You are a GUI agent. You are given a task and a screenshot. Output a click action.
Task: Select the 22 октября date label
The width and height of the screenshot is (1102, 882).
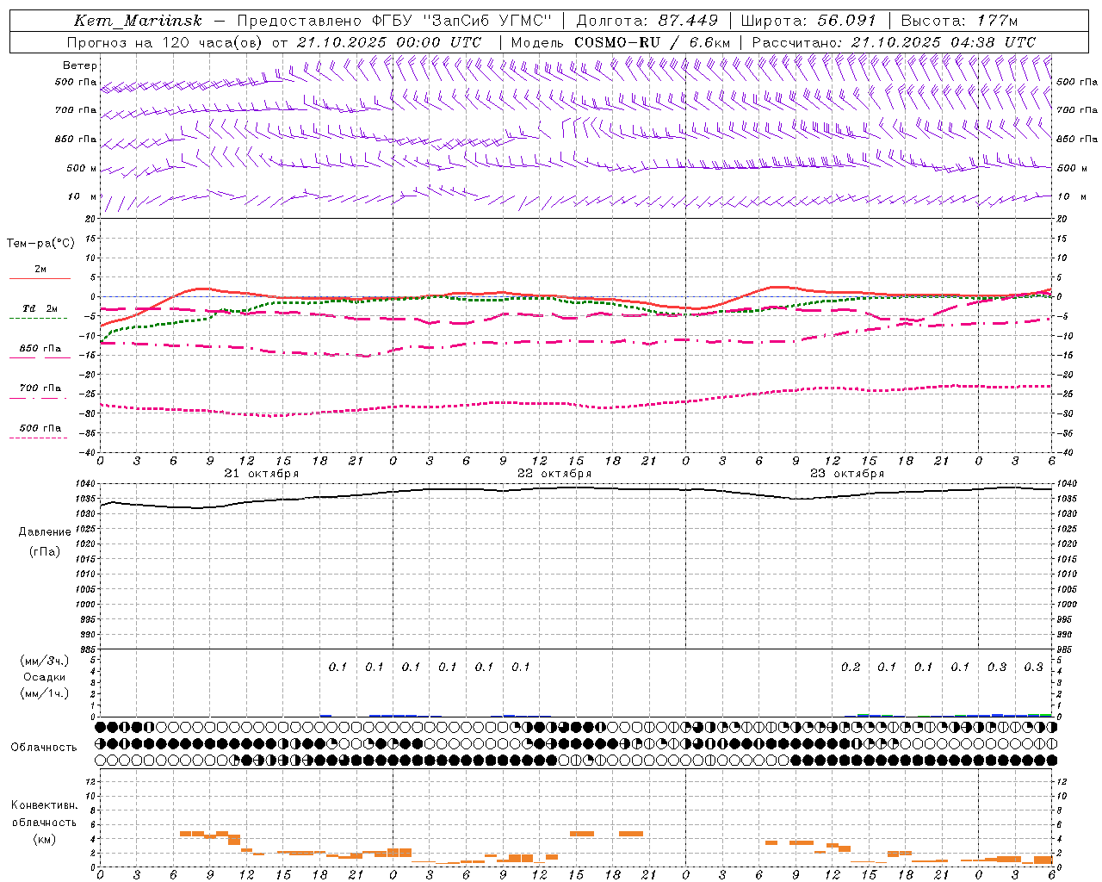tap(554, 474)
